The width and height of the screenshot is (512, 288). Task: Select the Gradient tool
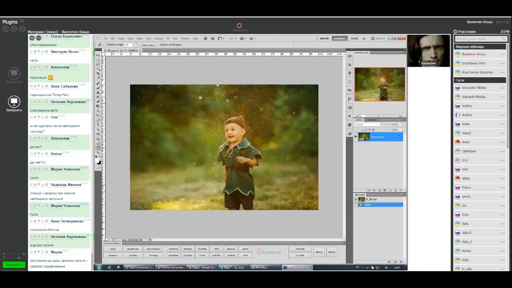pos(98,106)
